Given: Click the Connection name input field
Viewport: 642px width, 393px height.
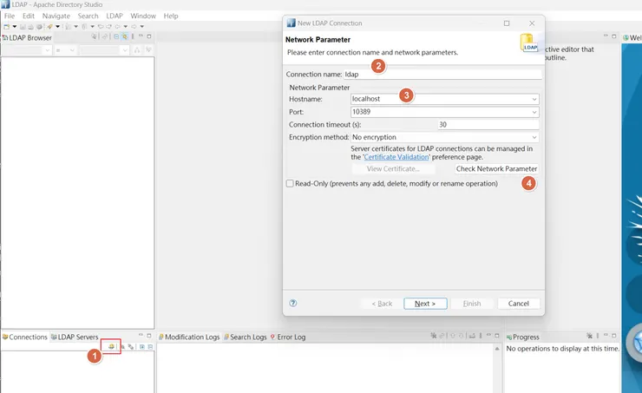Looking at the screenshot, I should 442,74.
